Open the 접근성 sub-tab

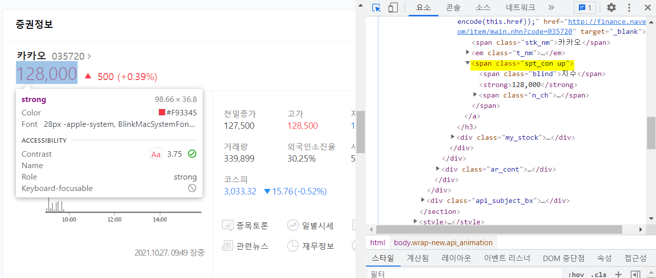click(636, 258)
